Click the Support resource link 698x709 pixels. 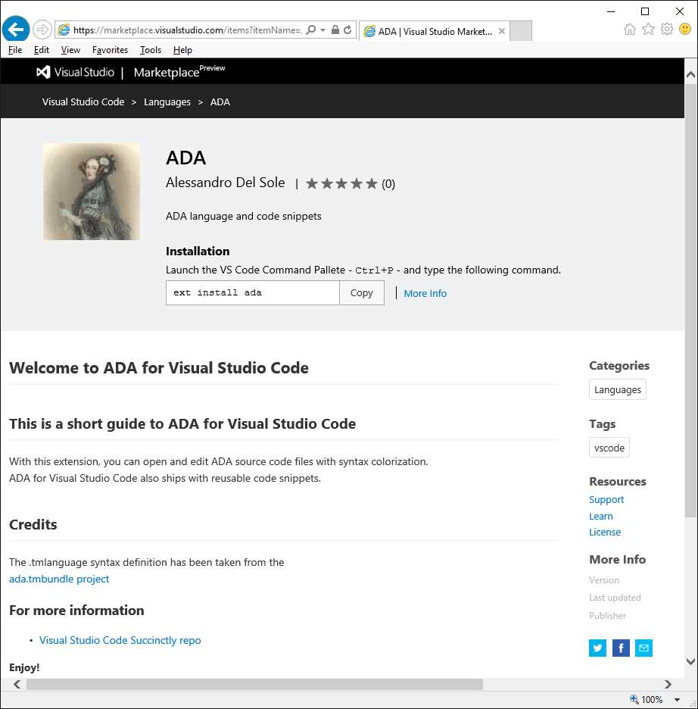[606, 499]
